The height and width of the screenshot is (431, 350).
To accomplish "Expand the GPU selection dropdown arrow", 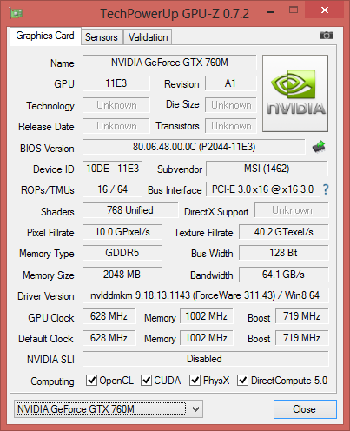I will click(196, 409).
